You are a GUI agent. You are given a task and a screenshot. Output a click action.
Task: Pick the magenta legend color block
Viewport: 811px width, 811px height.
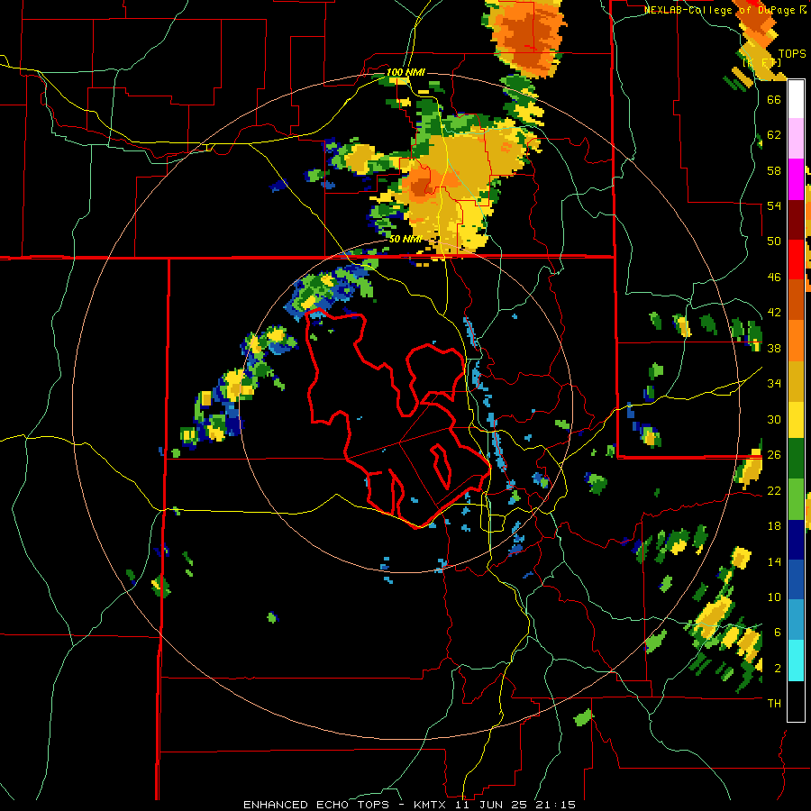[x=796, y=179]
